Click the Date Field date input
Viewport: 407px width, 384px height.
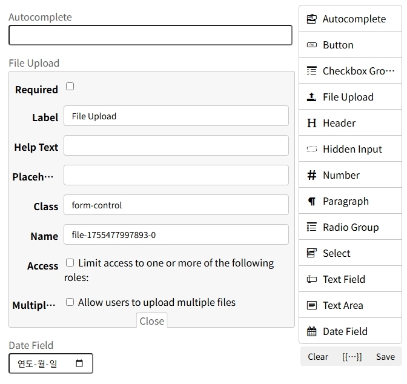[51, 363]
